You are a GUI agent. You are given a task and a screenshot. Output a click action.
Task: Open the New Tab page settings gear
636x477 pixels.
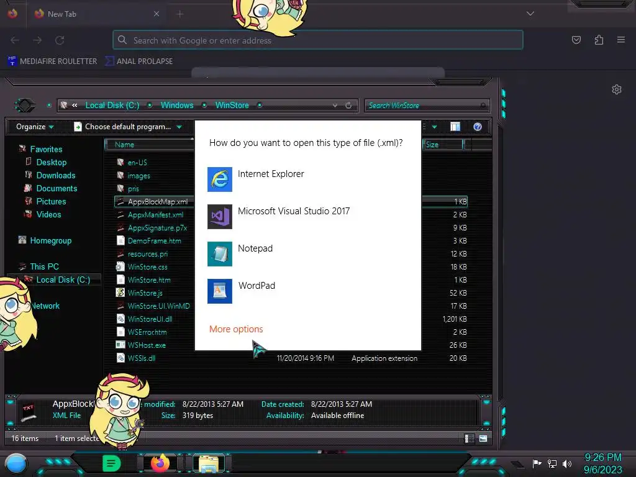pyautogui.click(x=617, y=89)
